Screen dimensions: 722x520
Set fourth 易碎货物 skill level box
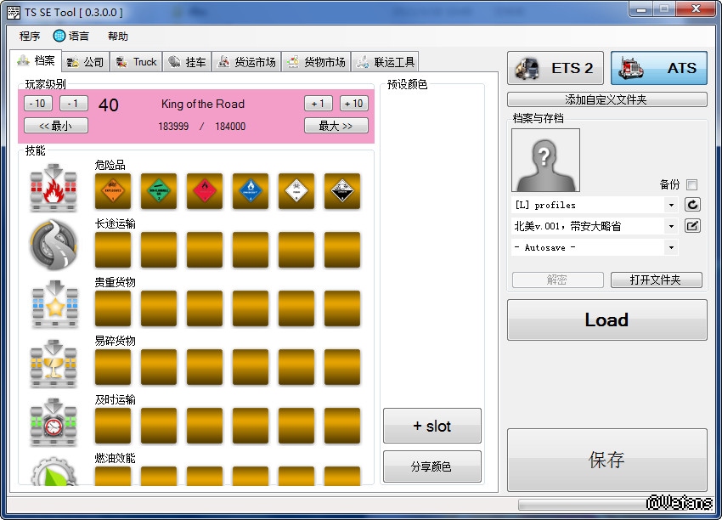(x=251, y=367)
